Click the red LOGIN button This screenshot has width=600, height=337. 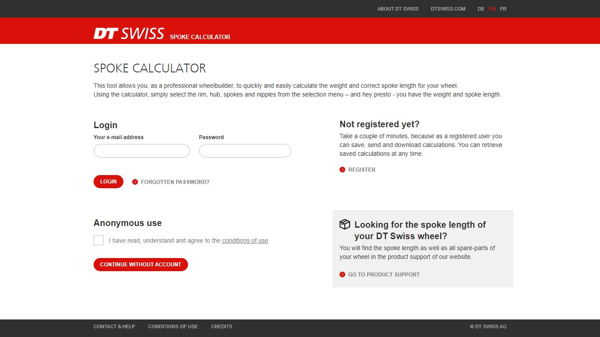coord(108,182)
